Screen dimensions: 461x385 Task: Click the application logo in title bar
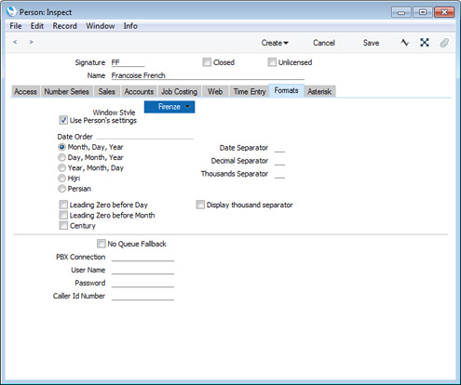tap(11, 12)
